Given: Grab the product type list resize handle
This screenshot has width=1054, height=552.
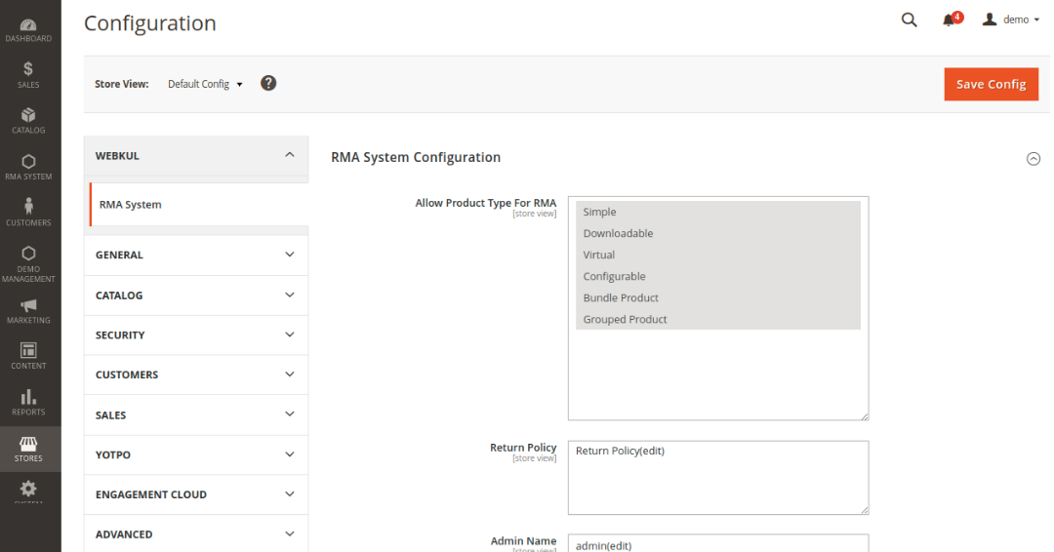Looking at the screenshot, I should pyautogui.click(x=865, y=416).
